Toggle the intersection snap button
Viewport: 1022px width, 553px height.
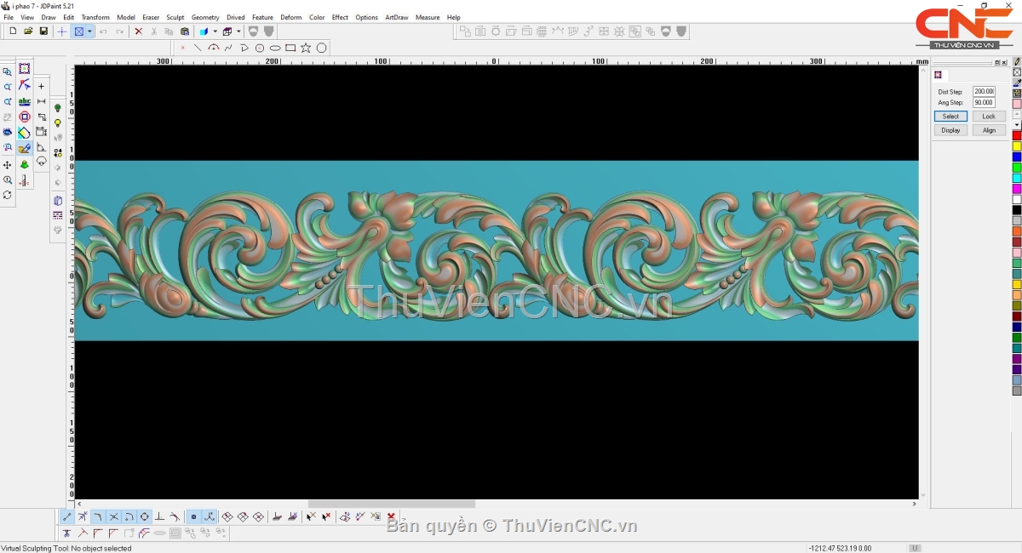click(x=113, y=516)
